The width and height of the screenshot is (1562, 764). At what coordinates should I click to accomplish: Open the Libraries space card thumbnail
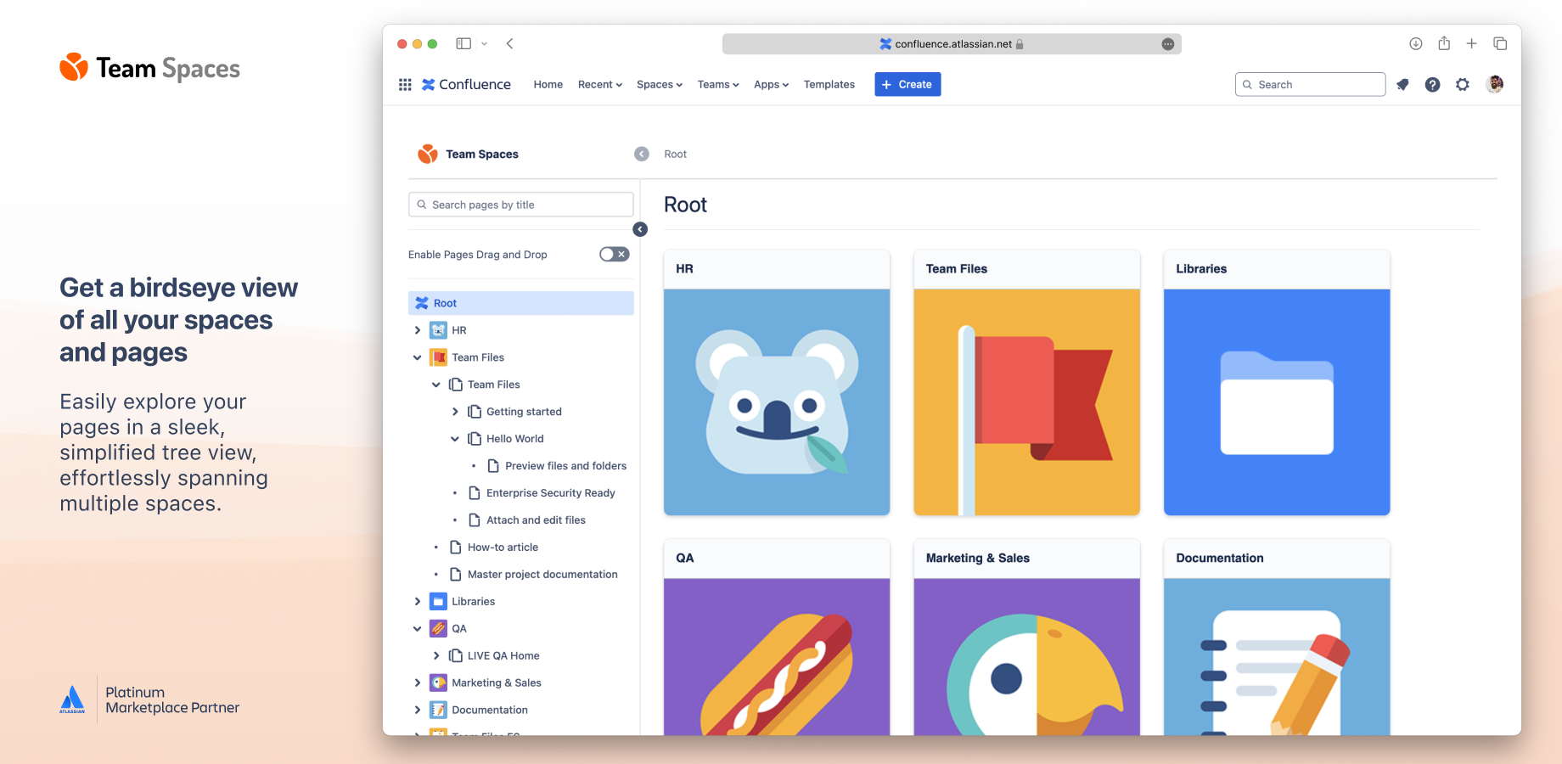(1277, 402)
